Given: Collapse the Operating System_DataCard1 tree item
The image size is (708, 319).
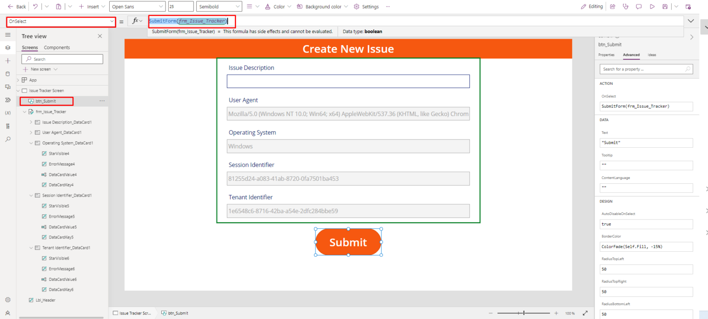Looking at the screenshot, I should pos(31,143).
